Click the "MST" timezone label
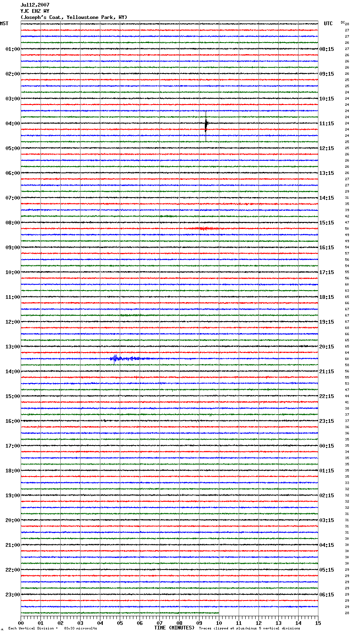This screenshot has width=351, height=634. click(4, 24)
